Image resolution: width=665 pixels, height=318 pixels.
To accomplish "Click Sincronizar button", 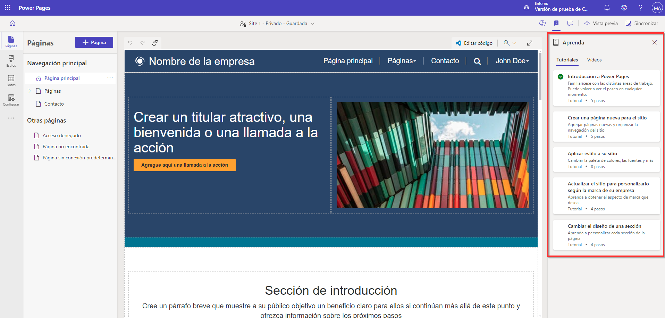I will [642, 23].
